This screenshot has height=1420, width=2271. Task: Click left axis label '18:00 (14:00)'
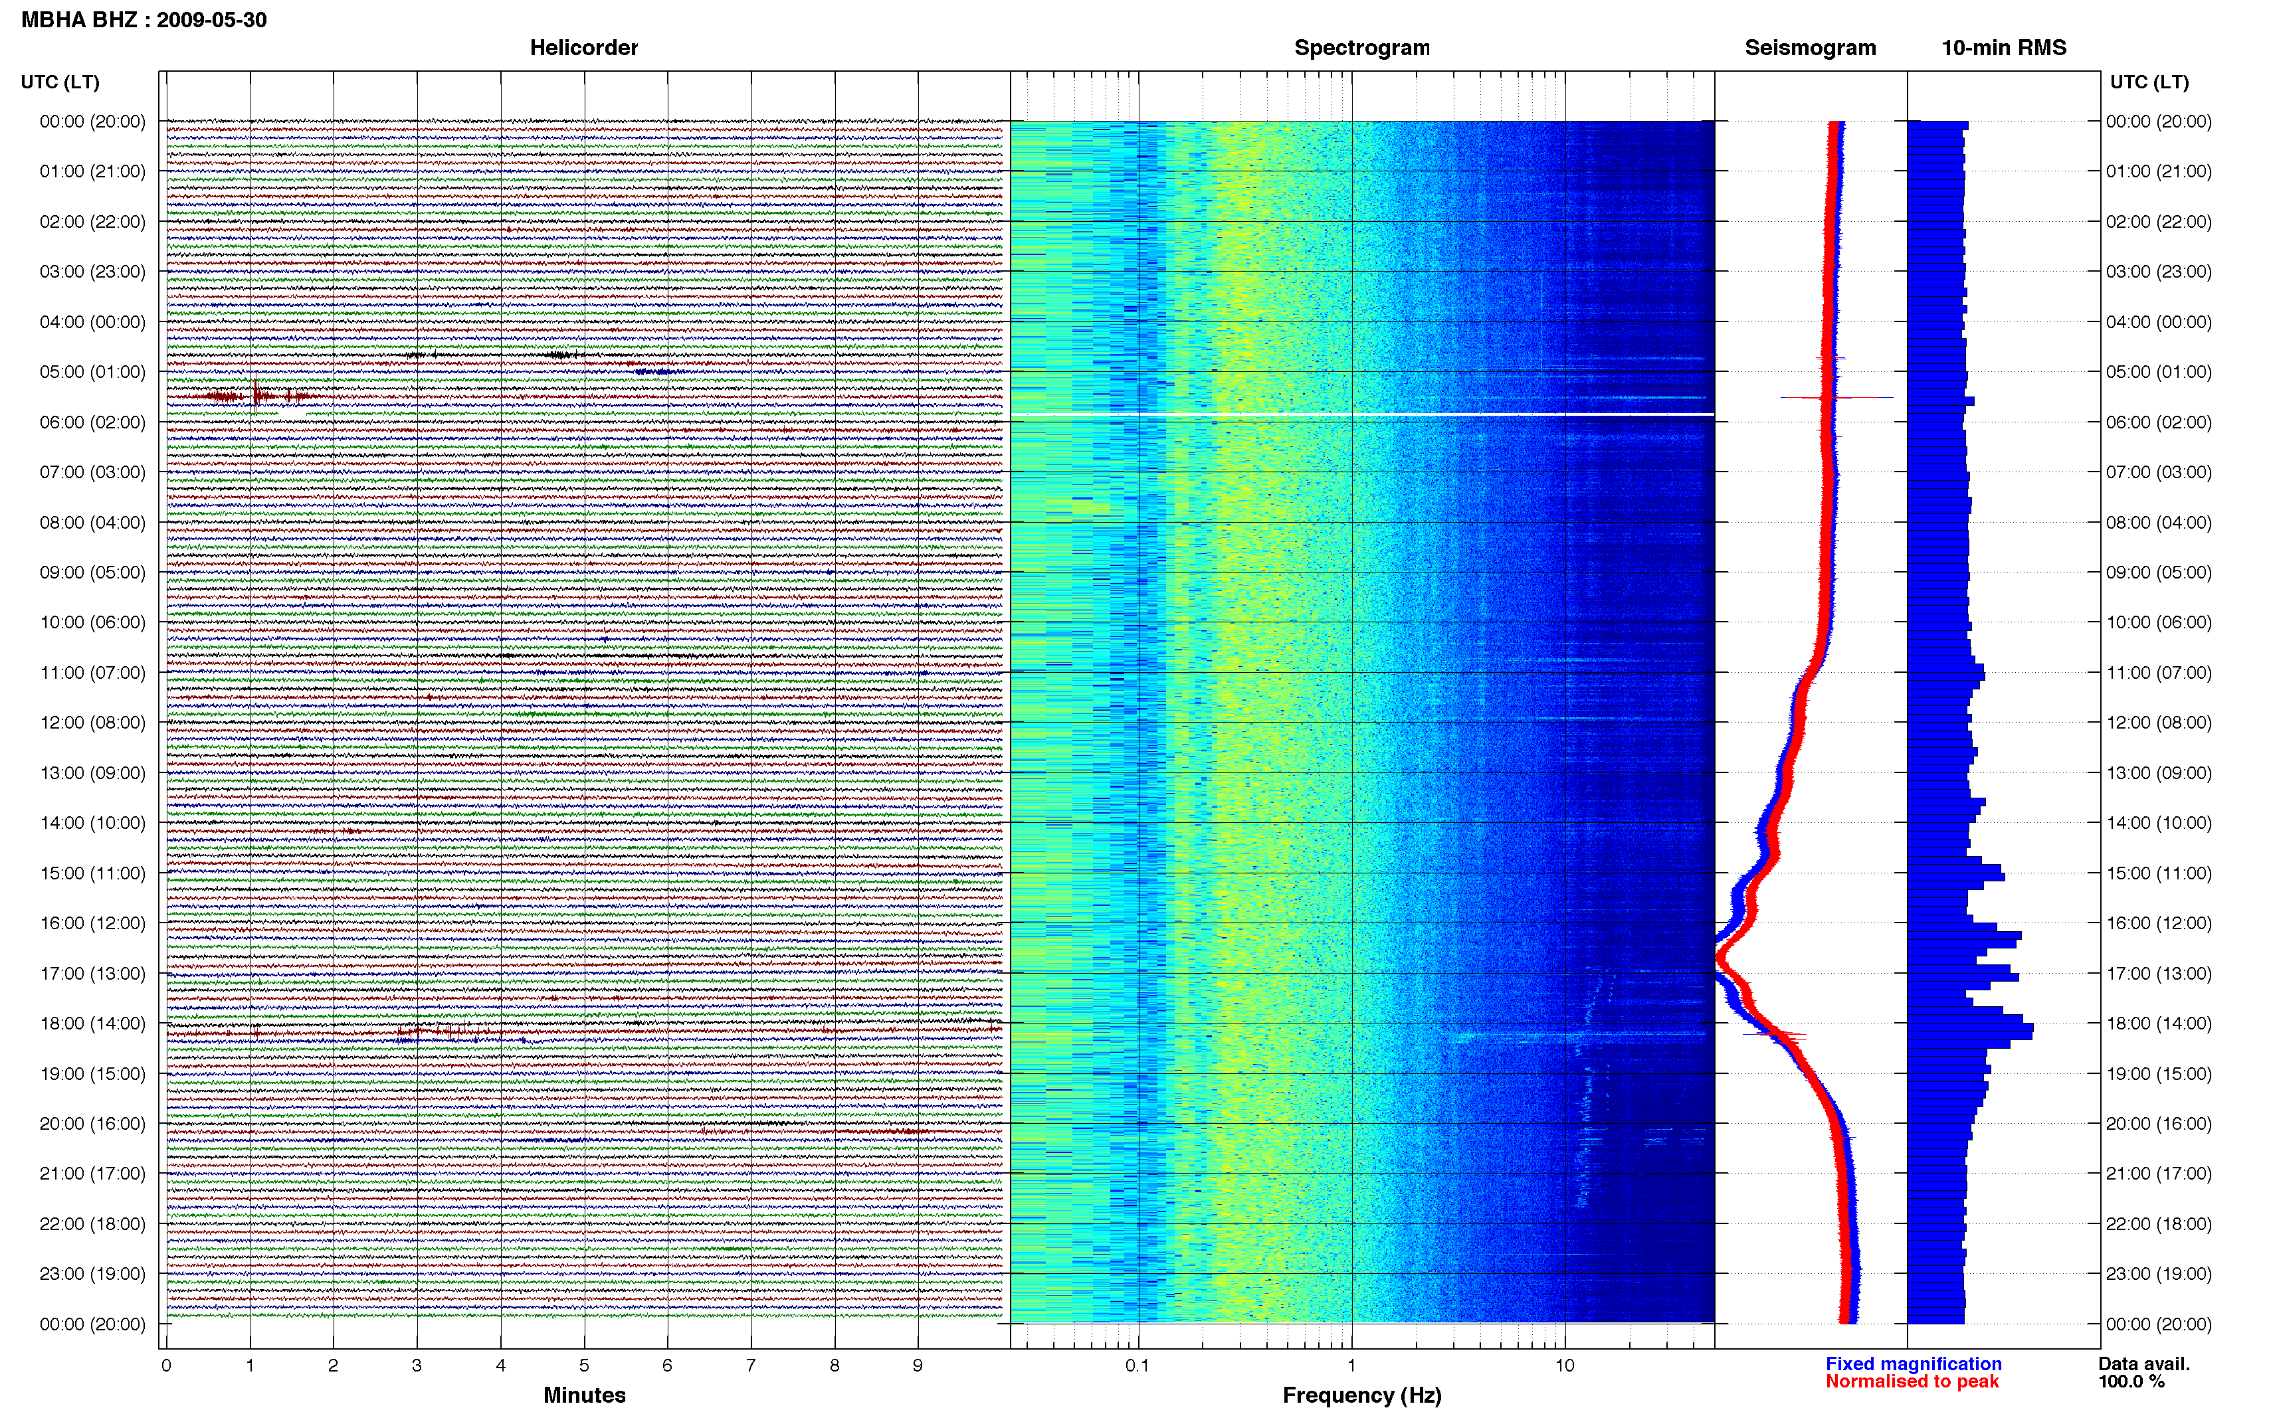[x=92, y=1023]
